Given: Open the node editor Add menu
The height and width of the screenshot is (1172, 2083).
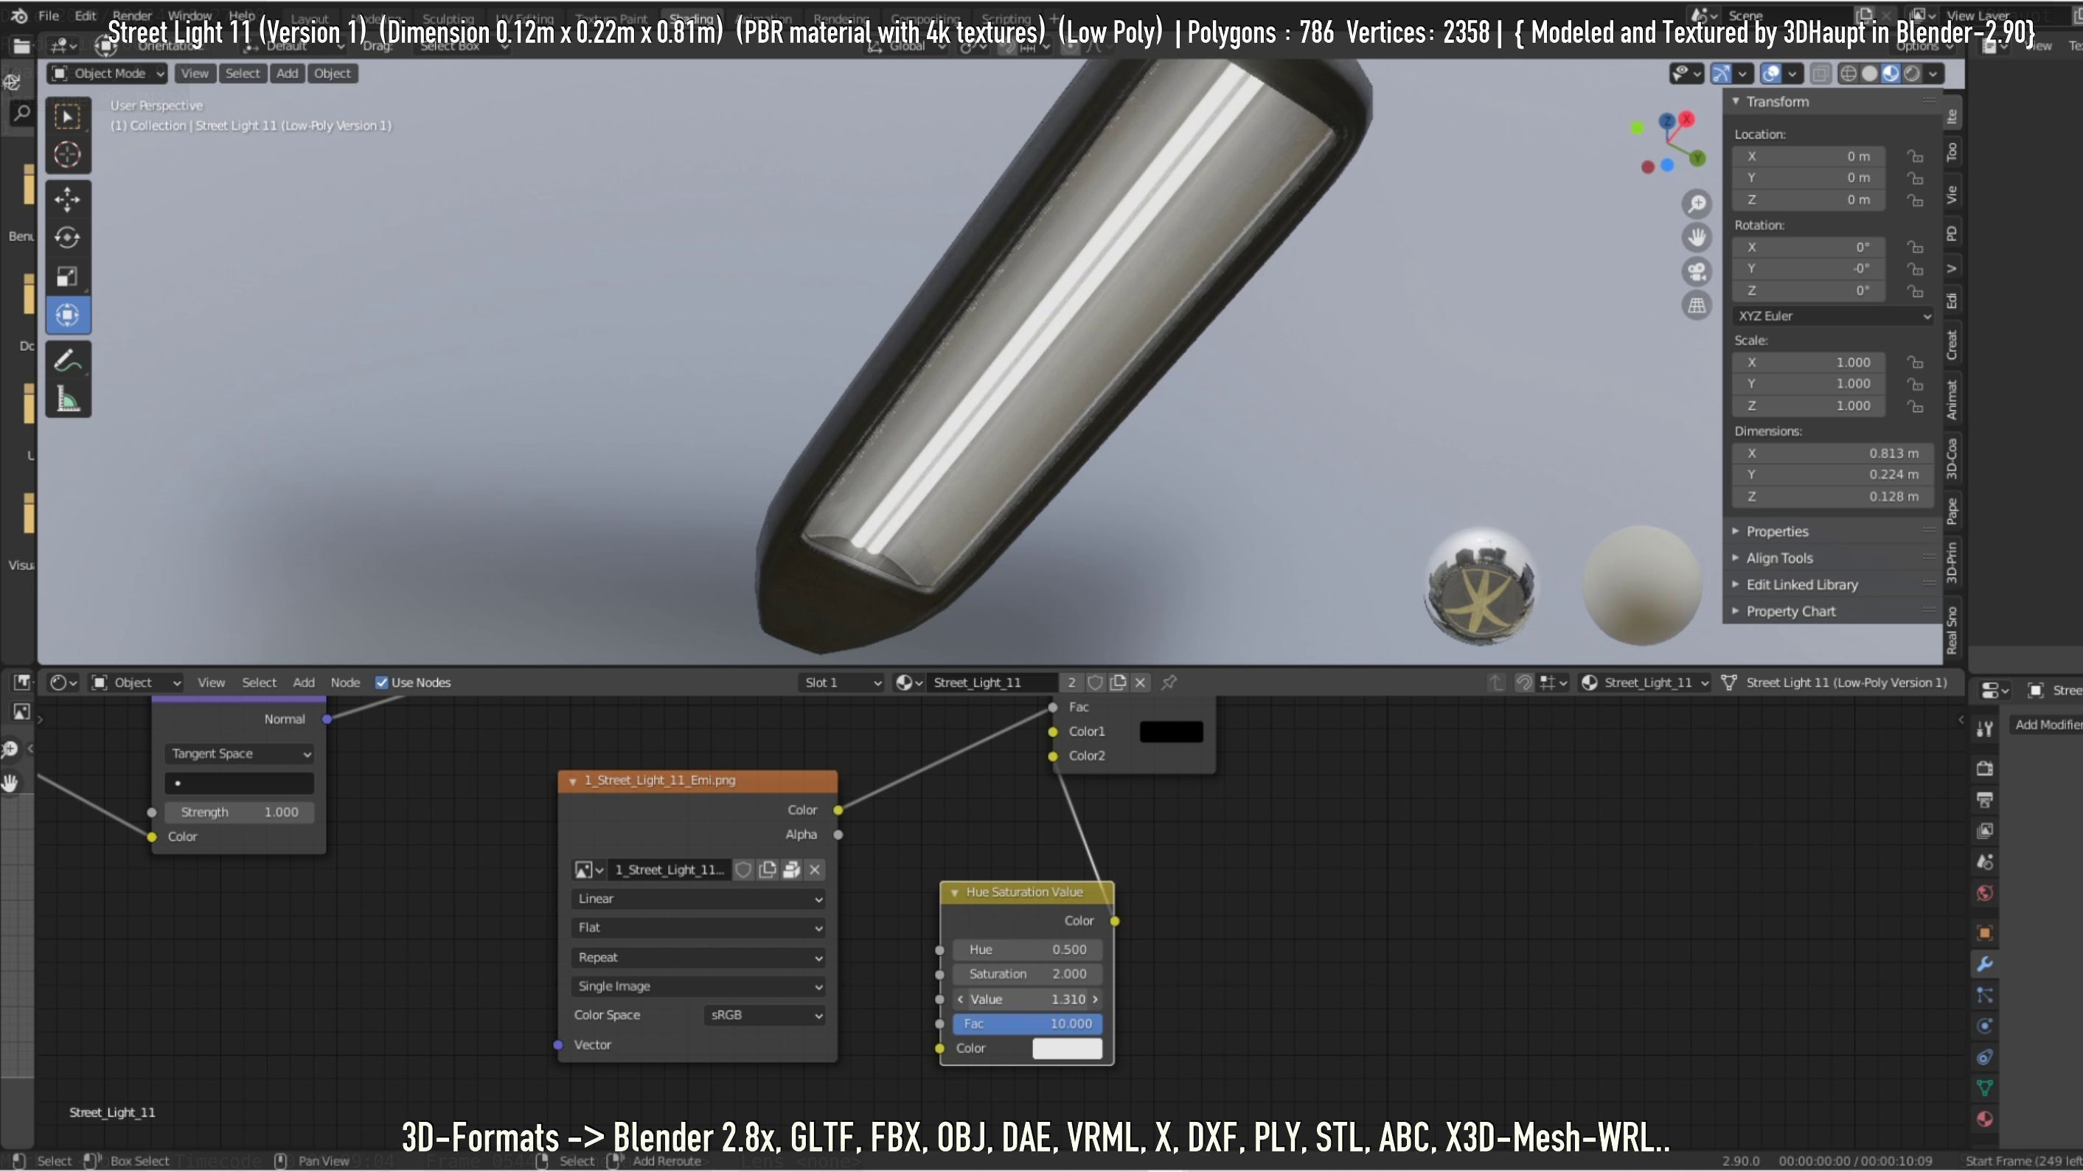Looking at the screenshot, I should pos(303,682).
